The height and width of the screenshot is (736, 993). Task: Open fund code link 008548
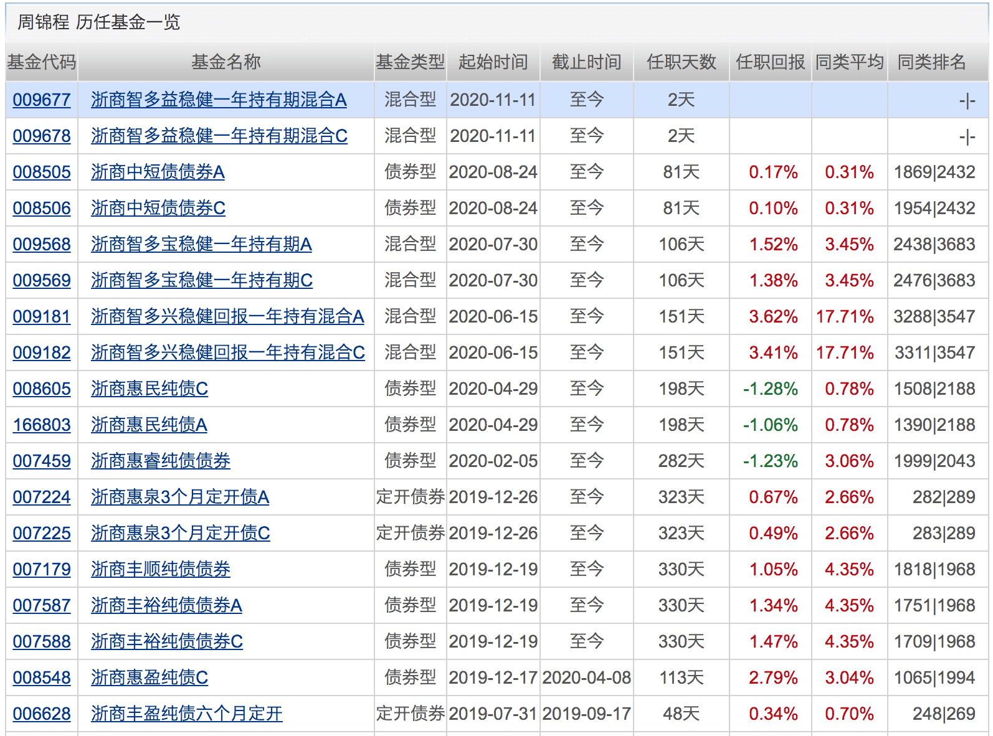pos(42,677)
